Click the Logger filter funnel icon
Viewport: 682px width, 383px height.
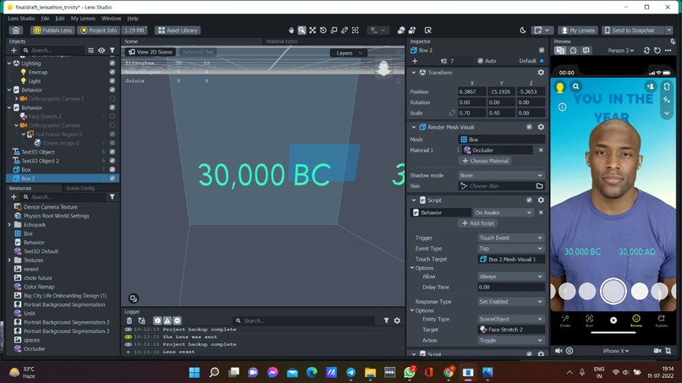[x=386, y=320]
